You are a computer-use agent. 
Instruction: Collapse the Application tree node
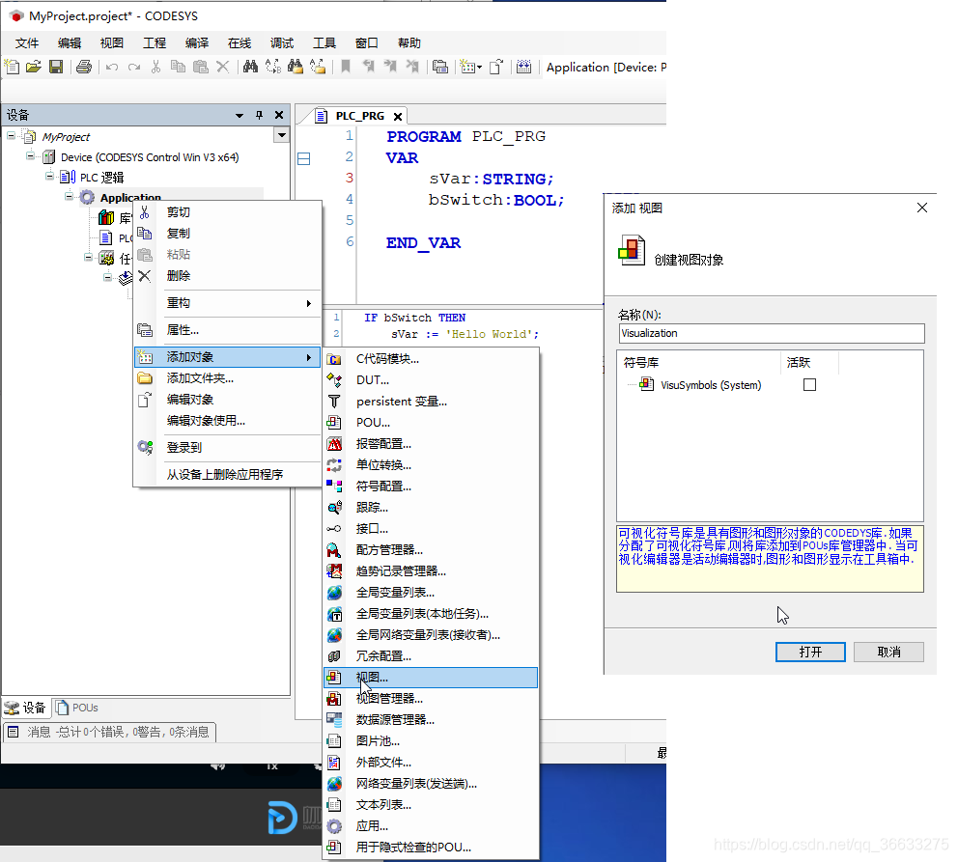coord(69,197)
